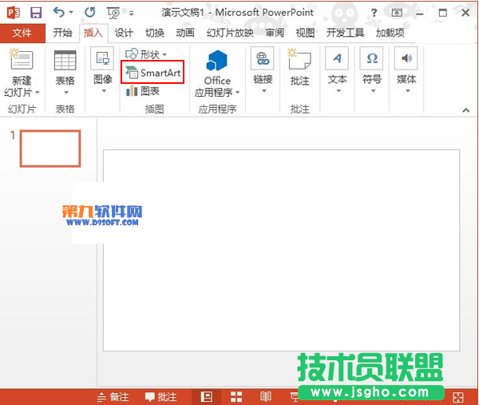Click the 媒体 media speaker icon

[x=406, y=58]
